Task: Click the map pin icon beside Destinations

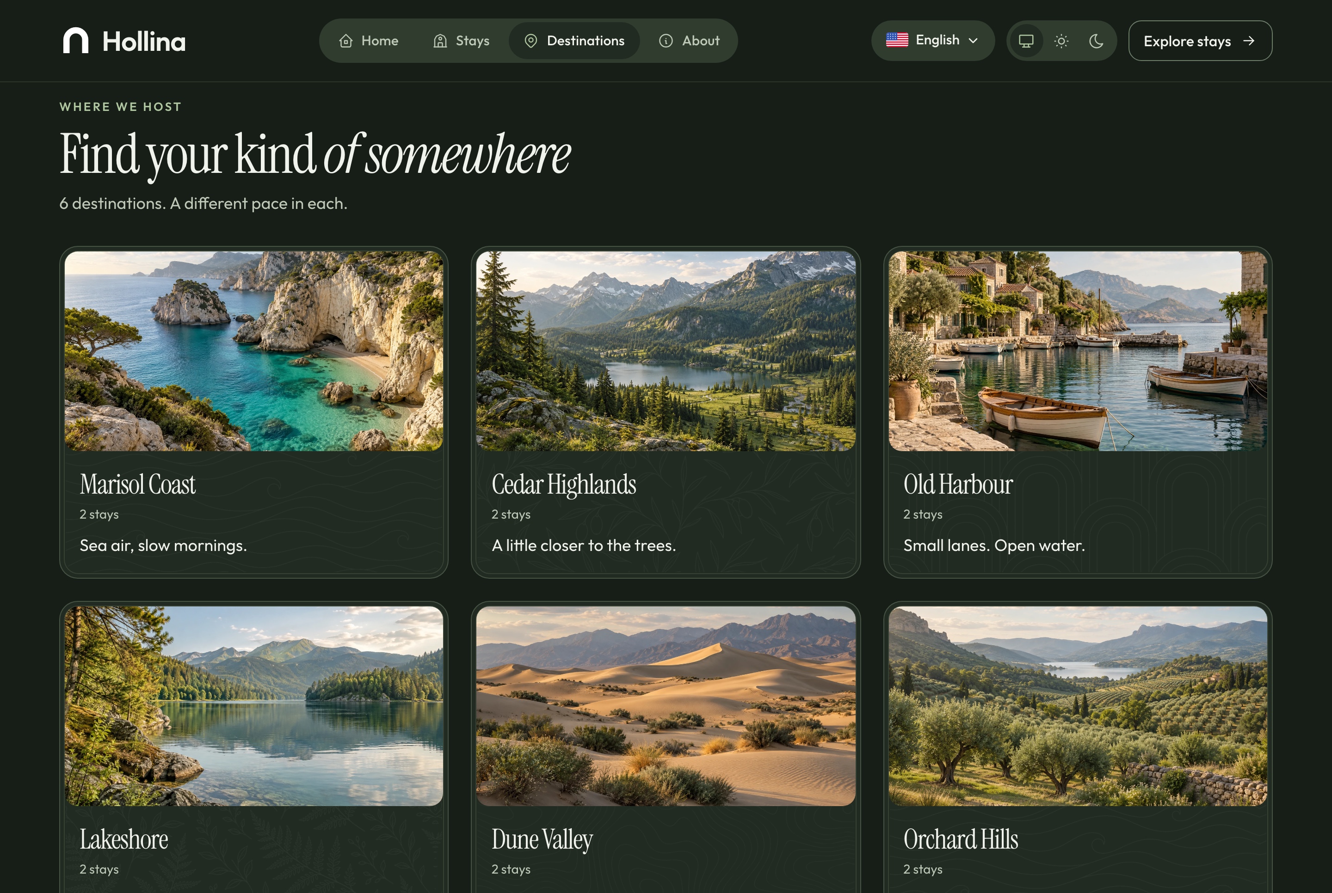Action: click(x=531, y=41)
